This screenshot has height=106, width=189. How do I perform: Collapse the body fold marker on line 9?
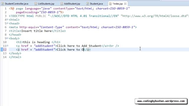pyautogui.click(x=7, y=38)
